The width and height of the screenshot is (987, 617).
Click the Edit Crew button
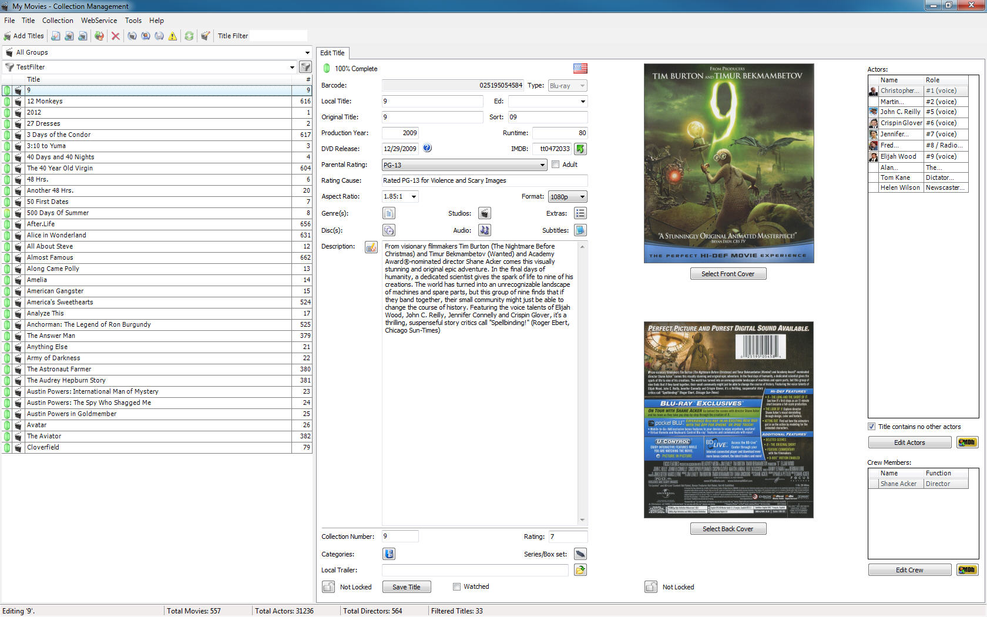click(909, 570)
